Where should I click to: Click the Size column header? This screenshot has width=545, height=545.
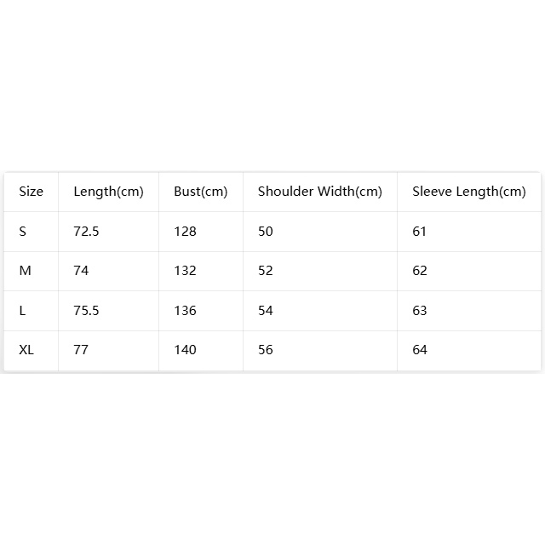(x=31, y=192)
